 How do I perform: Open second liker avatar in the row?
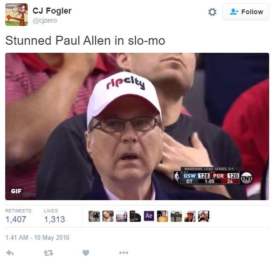tap(108, 216)
